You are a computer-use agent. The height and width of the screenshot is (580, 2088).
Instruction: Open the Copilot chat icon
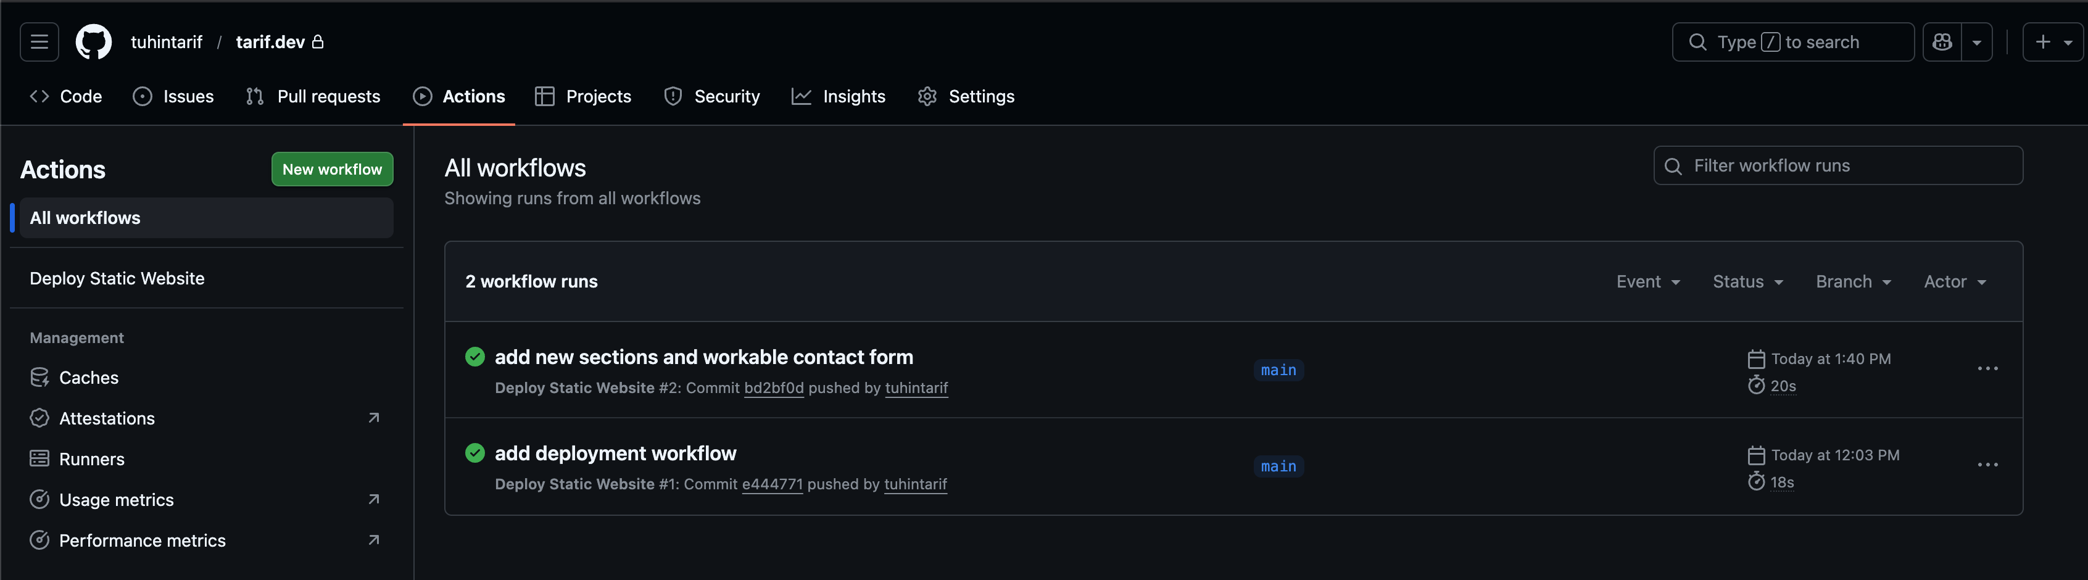1942,42
